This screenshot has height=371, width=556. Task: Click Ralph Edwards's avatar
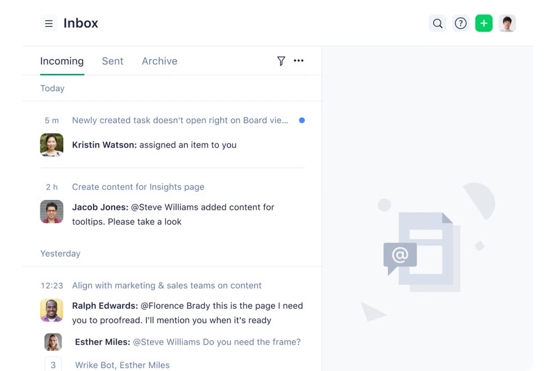pyautogui.click(x=52, y=310)
